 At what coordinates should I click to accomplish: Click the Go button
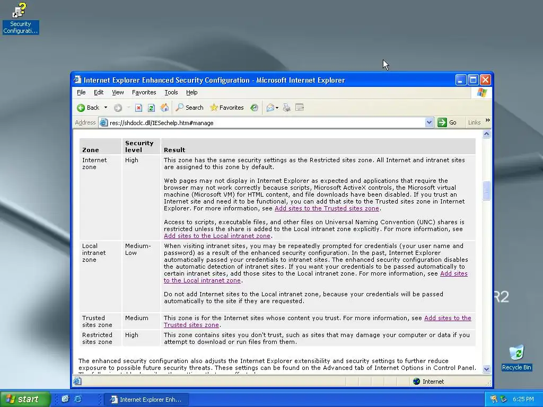448,122
